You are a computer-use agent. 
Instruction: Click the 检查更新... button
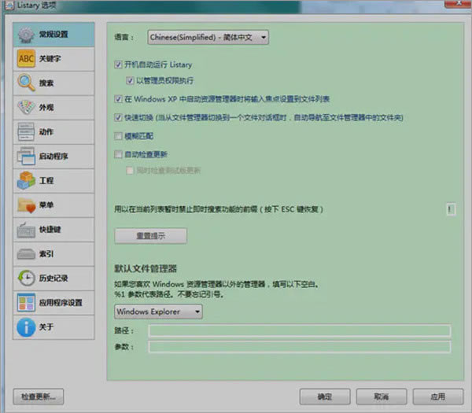[x=39, y=396]
